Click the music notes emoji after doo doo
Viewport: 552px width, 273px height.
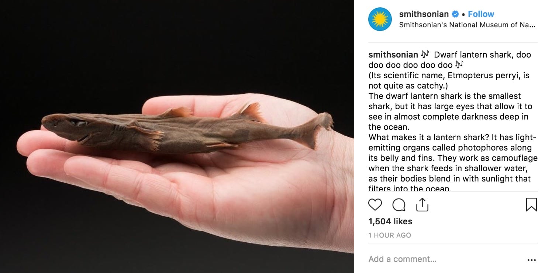point(459,65)
